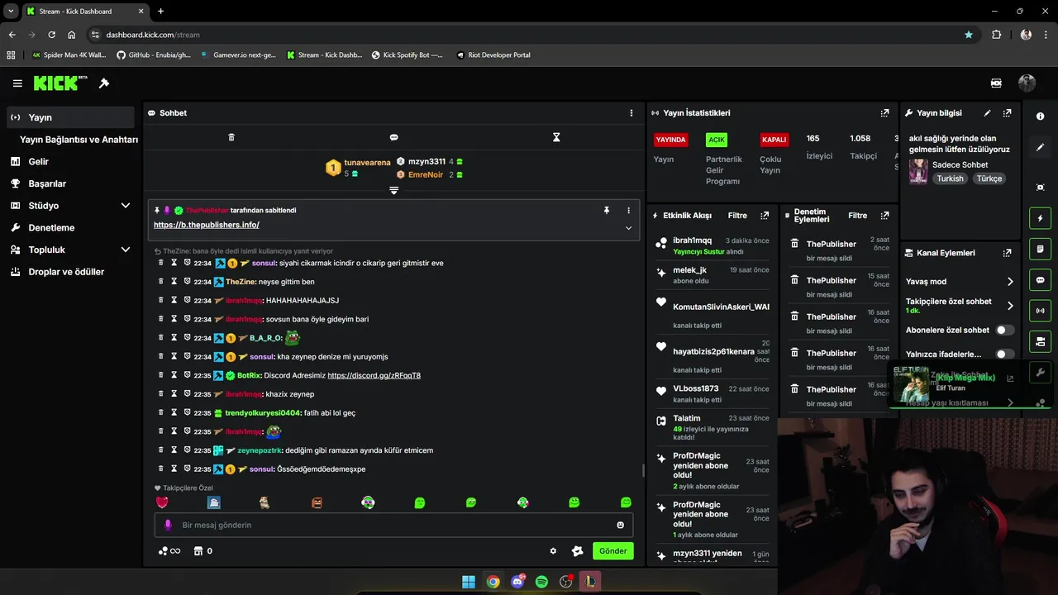Image resolution: width=1058 pixels, height=595 pixels.
Task: Click the Türkçe tag chip
Action: click(x=989, y=178)
